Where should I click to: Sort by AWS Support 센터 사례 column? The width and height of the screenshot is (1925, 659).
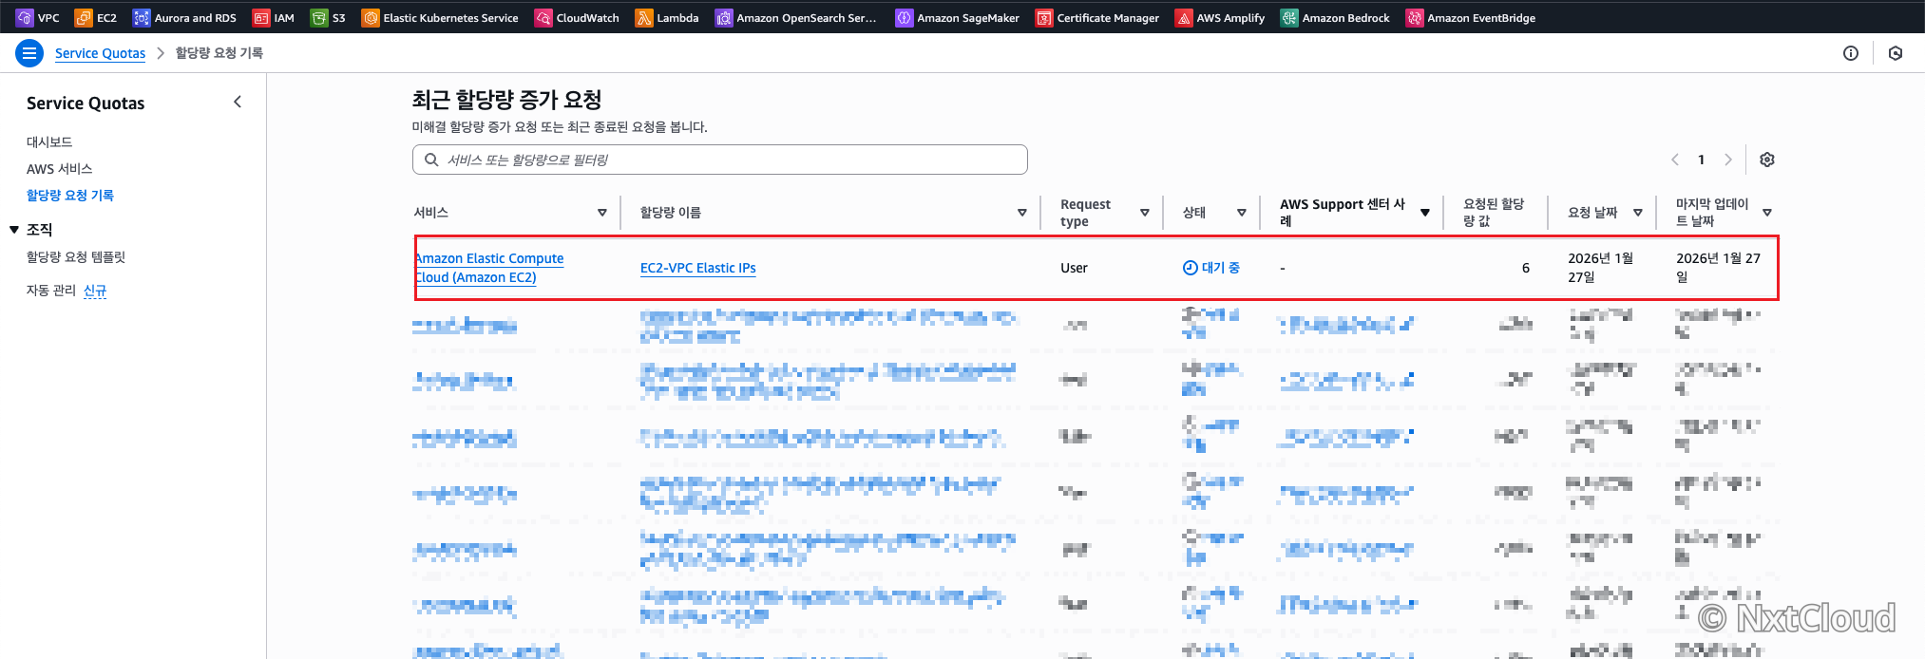tap(1425, 213)
